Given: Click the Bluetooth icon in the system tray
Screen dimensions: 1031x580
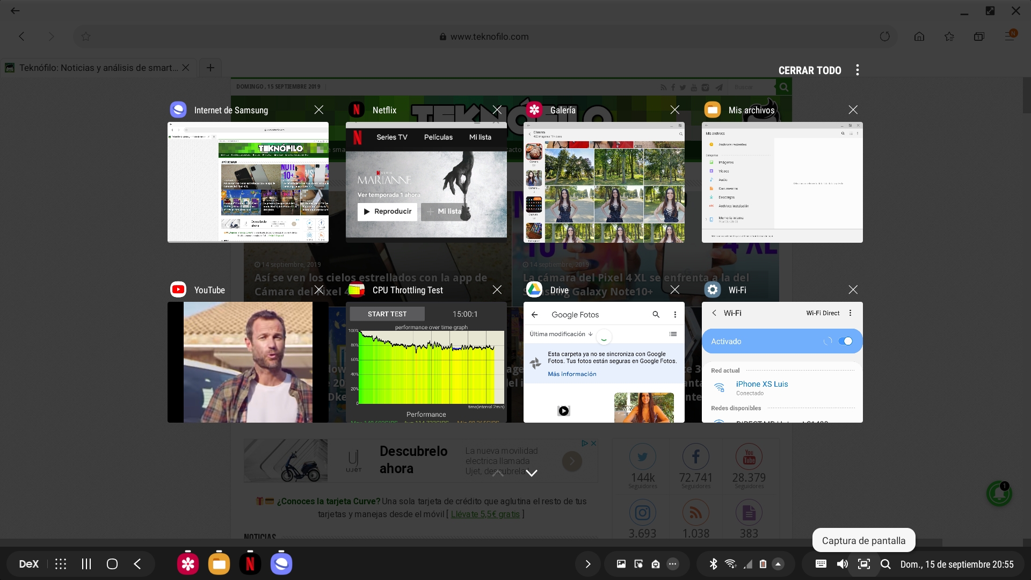Looking at the screenshot, I should [713, 564].
